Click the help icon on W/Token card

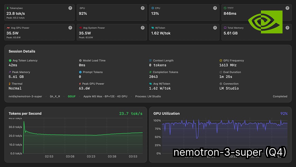[x=215, y=28]
